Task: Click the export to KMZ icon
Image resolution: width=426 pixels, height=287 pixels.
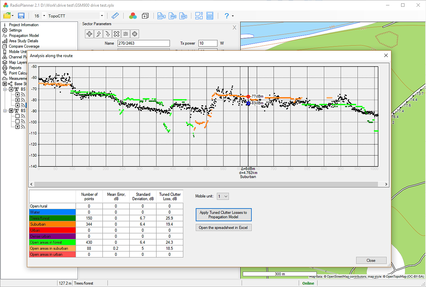Action: point(183,16)
